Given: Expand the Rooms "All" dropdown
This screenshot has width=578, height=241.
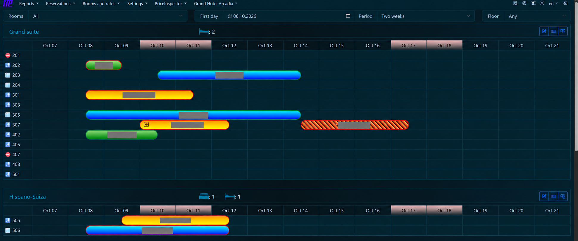Looking at the screenshot, I should (x=108, y=16).
